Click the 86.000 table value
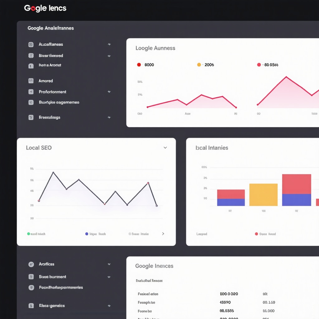The image size is (319, 319). 269,311
